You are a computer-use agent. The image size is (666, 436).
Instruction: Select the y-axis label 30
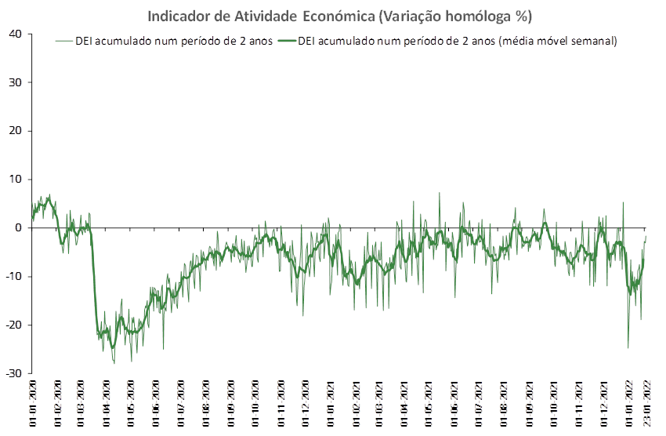point(16,82)
